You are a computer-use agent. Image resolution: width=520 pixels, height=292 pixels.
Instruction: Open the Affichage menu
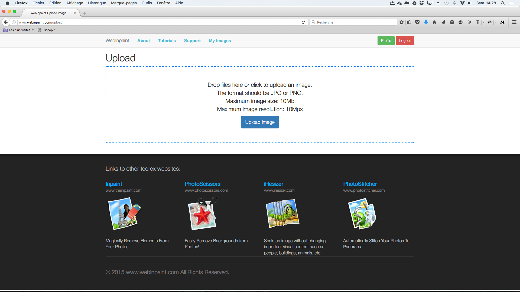tap(75, 3)
